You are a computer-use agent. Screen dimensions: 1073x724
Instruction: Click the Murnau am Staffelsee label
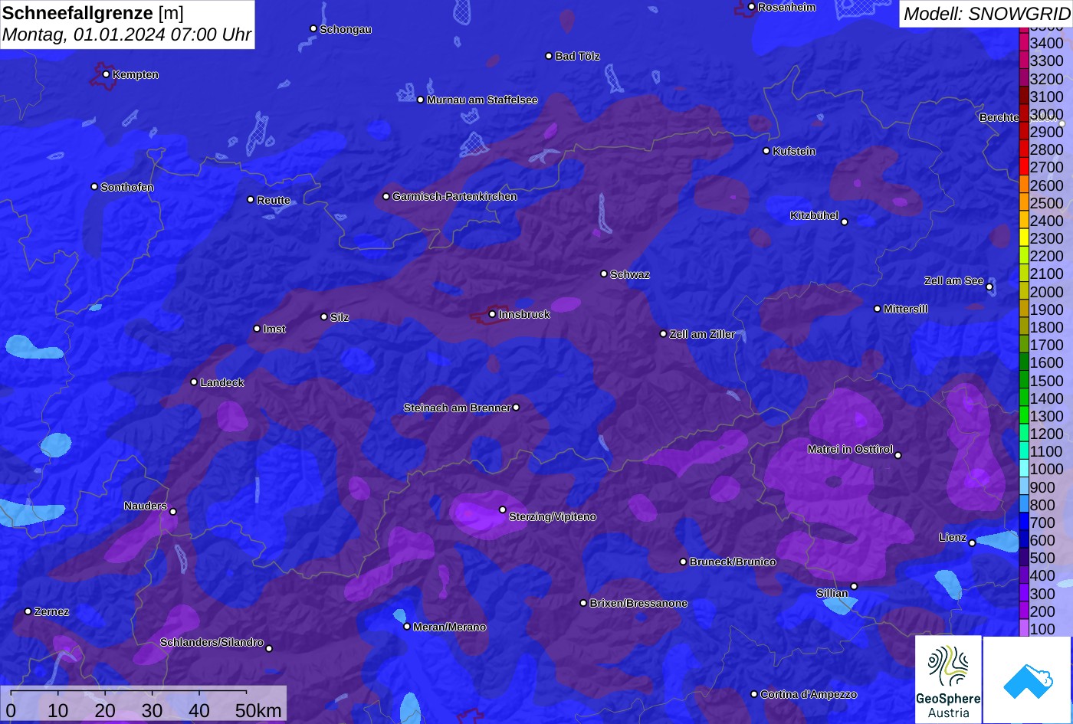click(482, 100)
